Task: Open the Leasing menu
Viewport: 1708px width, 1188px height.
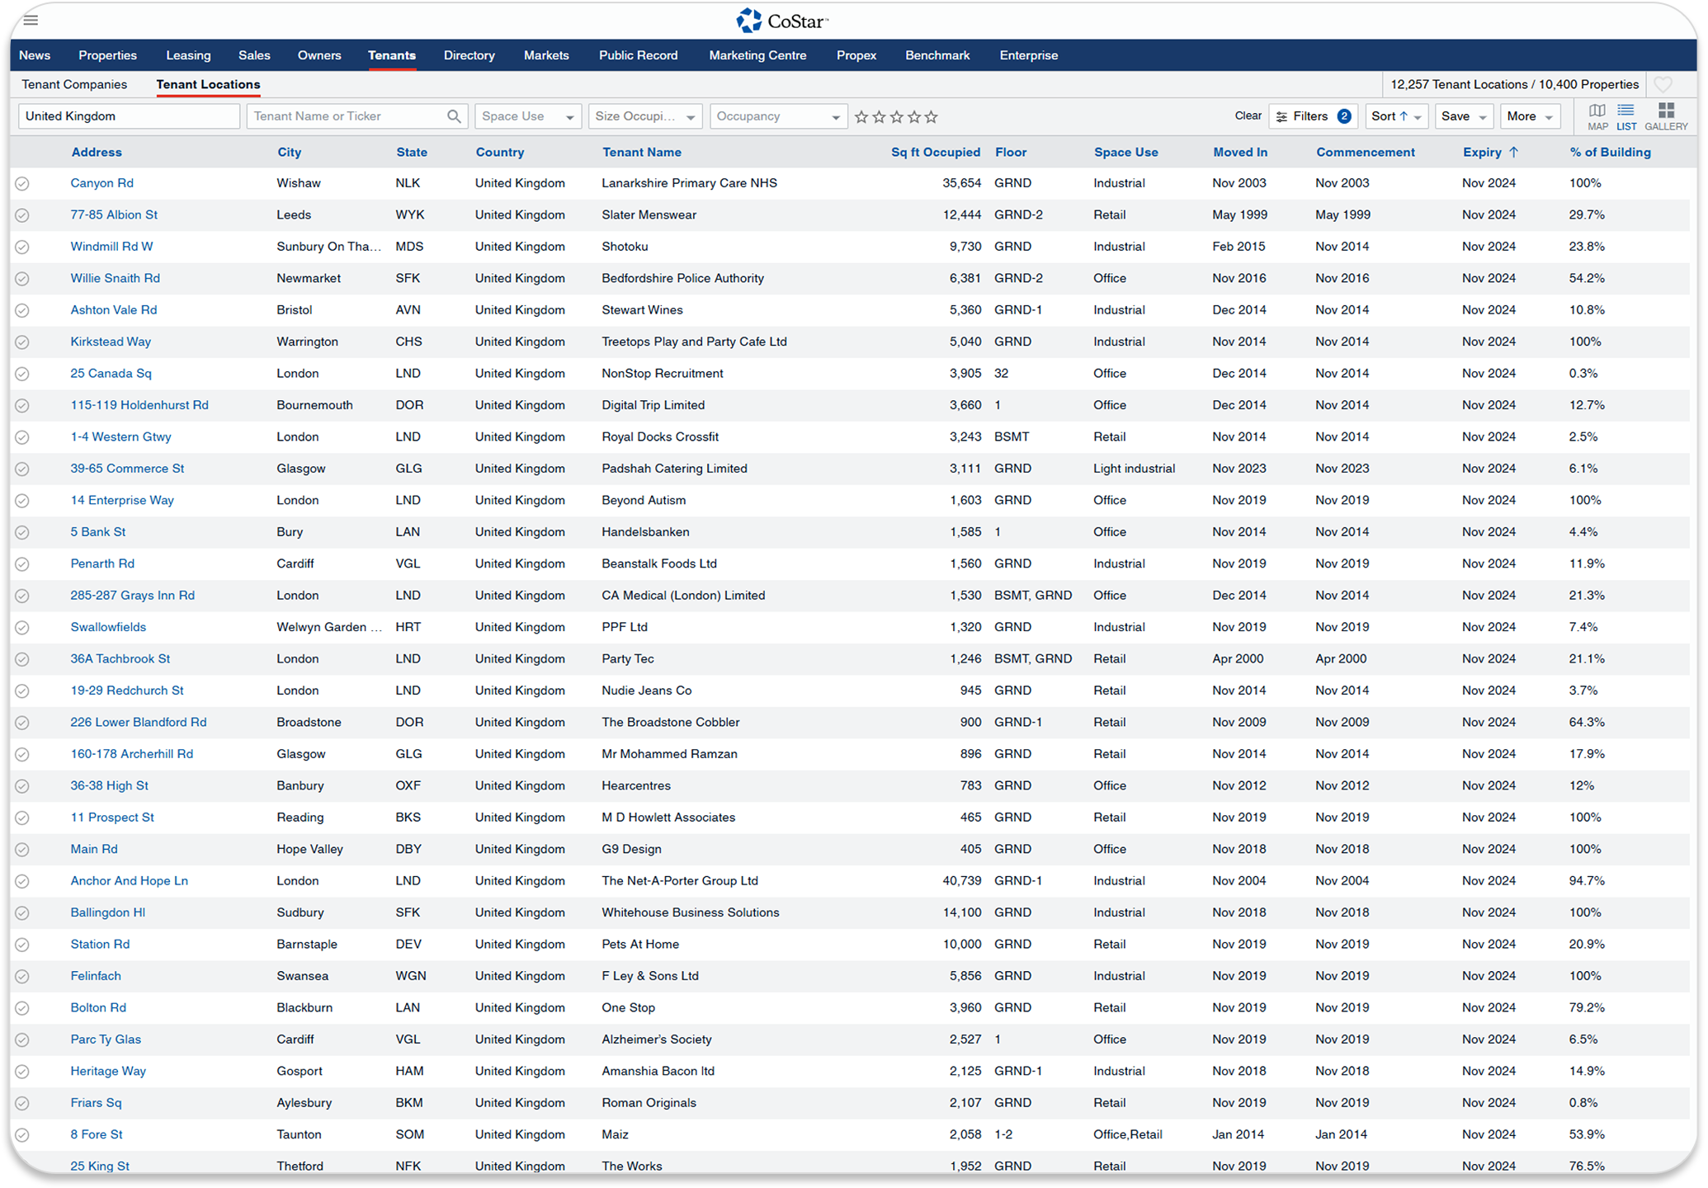Action: pos(188,55)
